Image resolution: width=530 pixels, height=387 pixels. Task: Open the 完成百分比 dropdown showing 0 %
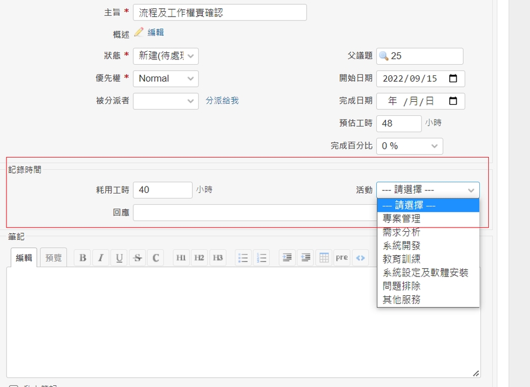(x=409, y=146)
